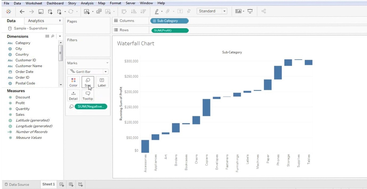
Task: Select the Order Date dimension
Action: (24, 72)
